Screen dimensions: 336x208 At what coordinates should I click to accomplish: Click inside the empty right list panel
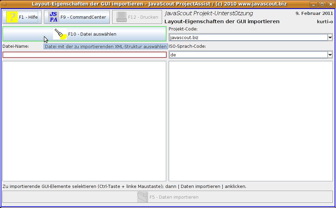click(251, 121)
